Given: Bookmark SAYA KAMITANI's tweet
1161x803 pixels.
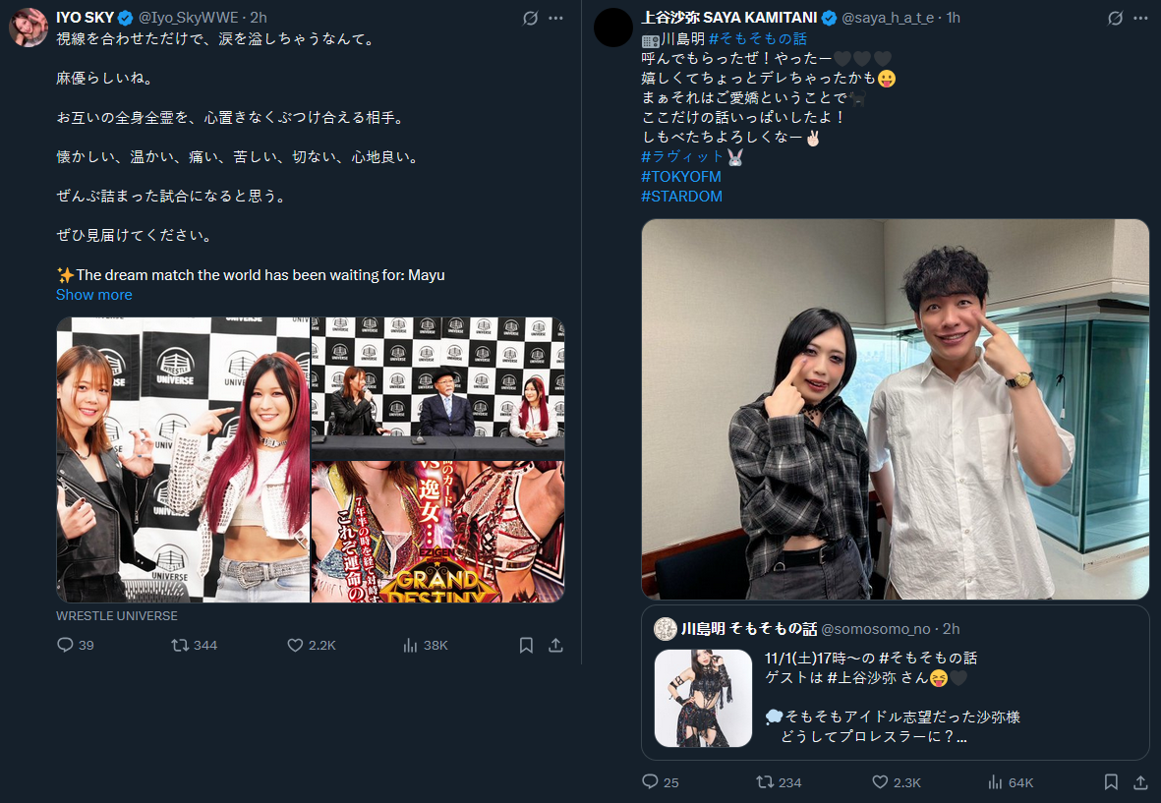Looking at the screenshot, I should tap(1111, 782).
